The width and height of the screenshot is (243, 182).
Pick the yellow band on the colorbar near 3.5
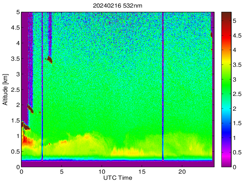point(226,64)
